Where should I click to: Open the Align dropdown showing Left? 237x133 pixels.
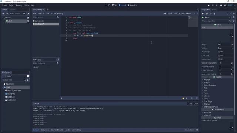click(226, 44)
